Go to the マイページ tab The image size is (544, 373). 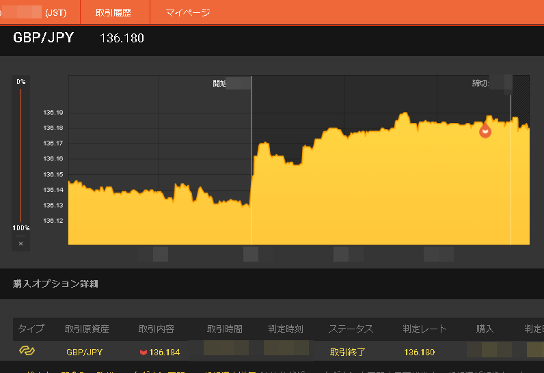(188, 13)
